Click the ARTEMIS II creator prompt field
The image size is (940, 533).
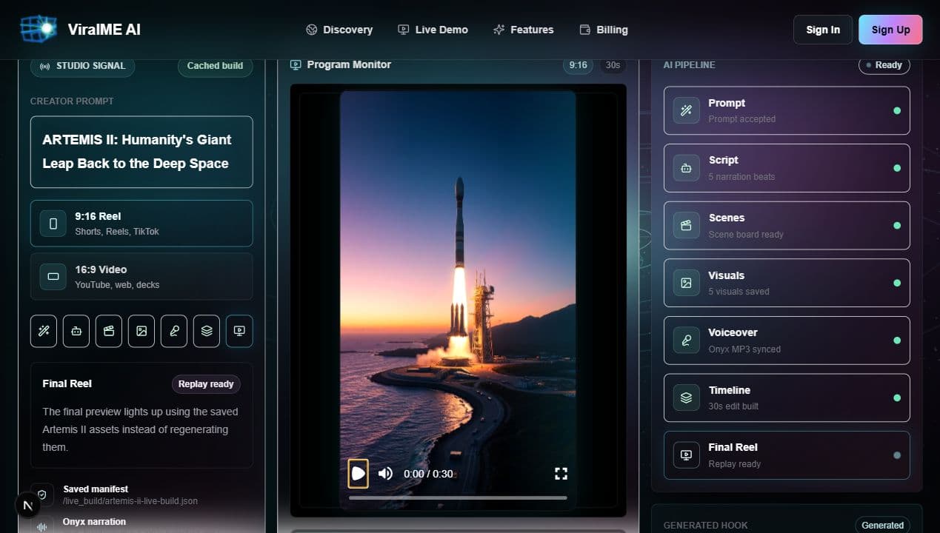pos(141,152)
